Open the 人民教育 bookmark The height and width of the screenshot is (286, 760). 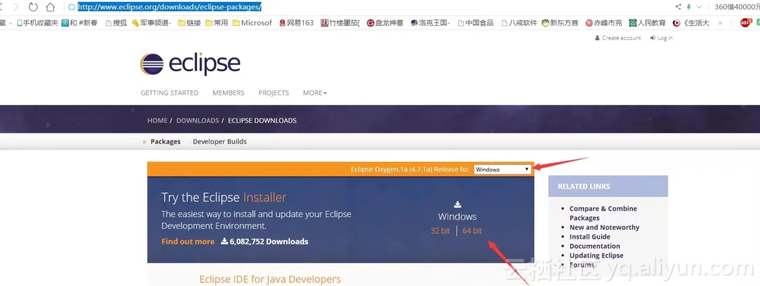coord(647,23)
